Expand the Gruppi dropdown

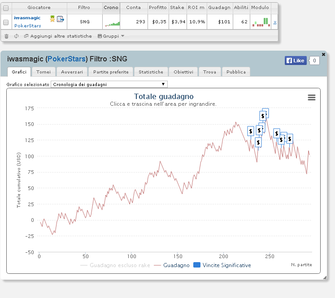tap(111, 36)
